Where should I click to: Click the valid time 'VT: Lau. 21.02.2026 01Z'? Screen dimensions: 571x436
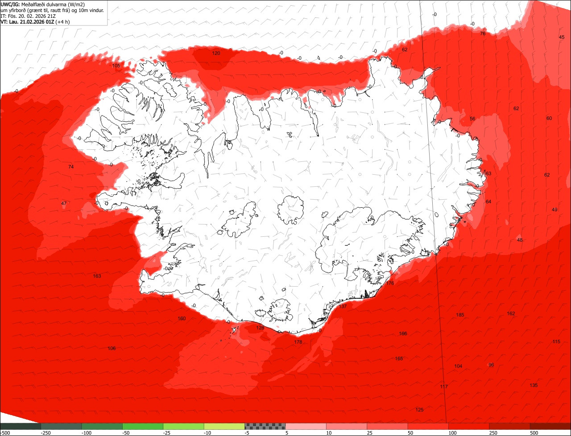point(27,21)
